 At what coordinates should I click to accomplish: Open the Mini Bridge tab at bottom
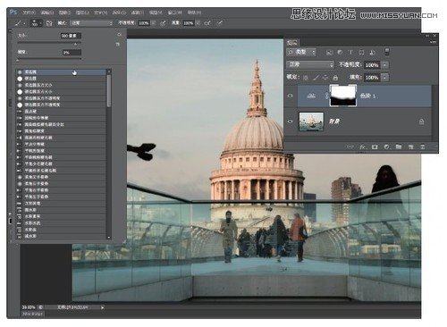point(32,314)
